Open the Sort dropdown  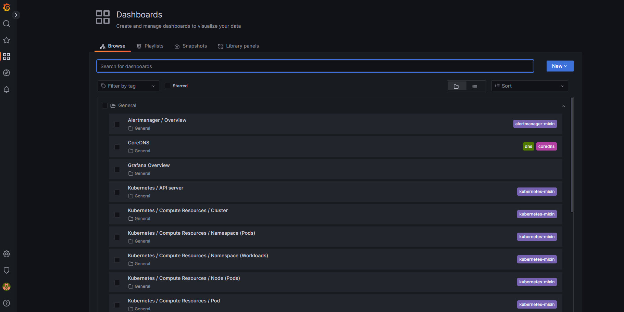529,86
